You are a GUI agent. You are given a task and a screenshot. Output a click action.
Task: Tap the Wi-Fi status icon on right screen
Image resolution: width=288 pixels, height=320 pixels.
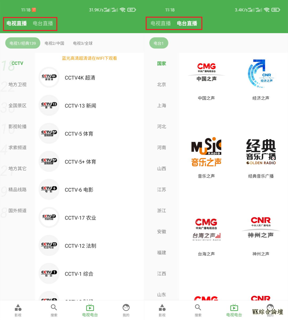tap(267, 10)
